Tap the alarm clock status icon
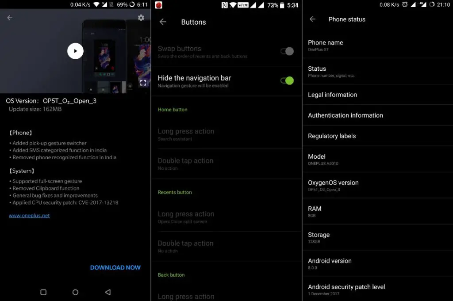Screen dimensions: 453x301 (405, 4)
